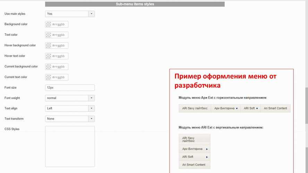Click ARI Soft arrow in vertical menu
The width and height of the screenshot is (308, 173).
tap(207, 157)
